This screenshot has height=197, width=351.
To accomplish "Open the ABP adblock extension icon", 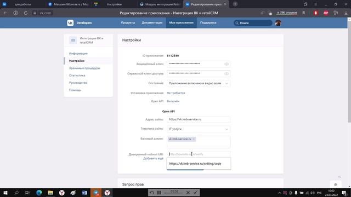I will click(326, 13).
